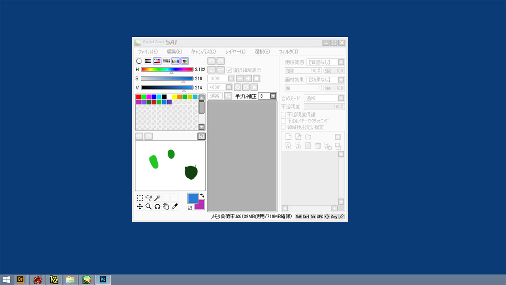Image resolution: width=506 pixels, height=285 pixels.
Task: Show the color wheel panel
Action: coord(139,61)
